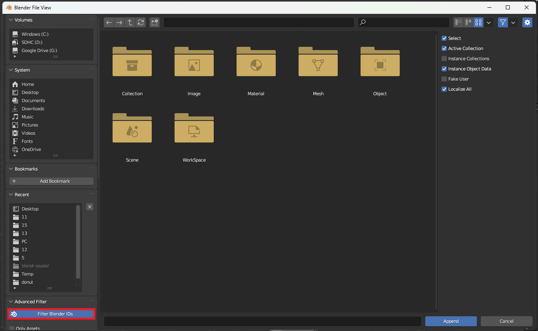The height and width of the screenshot is (331, 538).
Task: Collapse the Volumes panel
Action: (11, 20)
